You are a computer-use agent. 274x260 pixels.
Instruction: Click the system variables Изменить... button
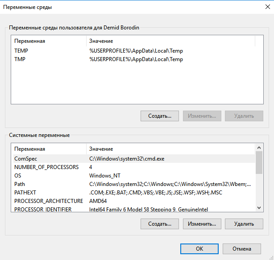click(202, 223)
